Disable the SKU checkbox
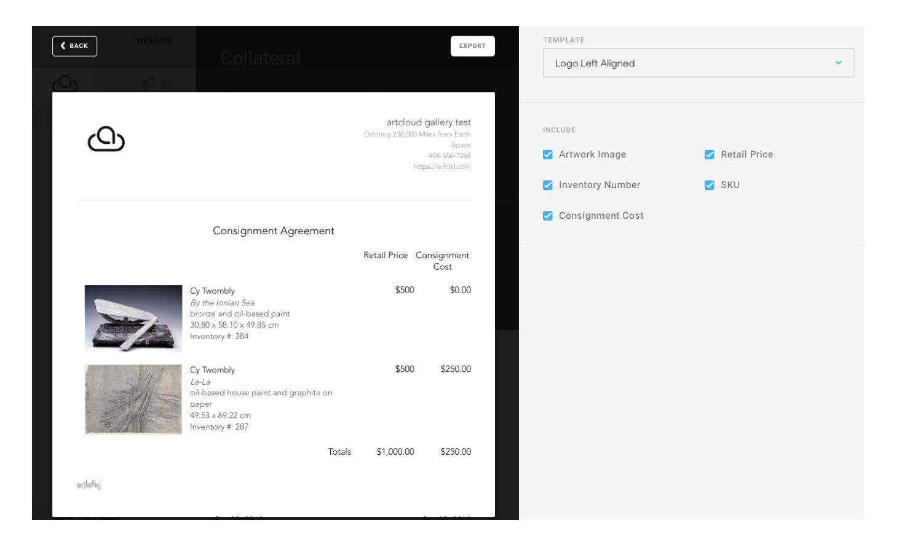 708,184
